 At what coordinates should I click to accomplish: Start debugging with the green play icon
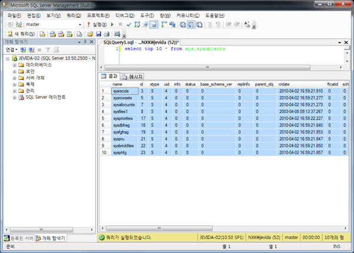pos(112,24)
